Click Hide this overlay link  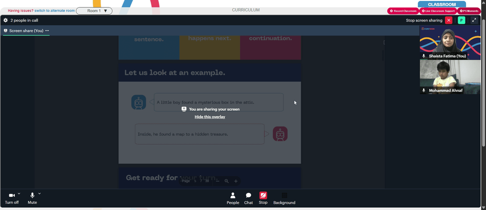tap(210, 117)
